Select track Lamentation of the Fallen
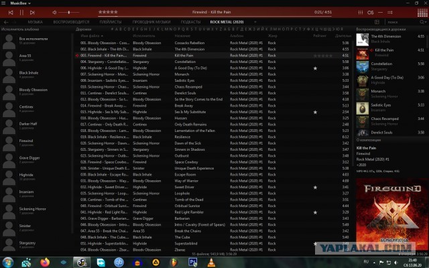The height and width of the screenshot is (268, 429). pyautogui.click(x=195, y=131)
